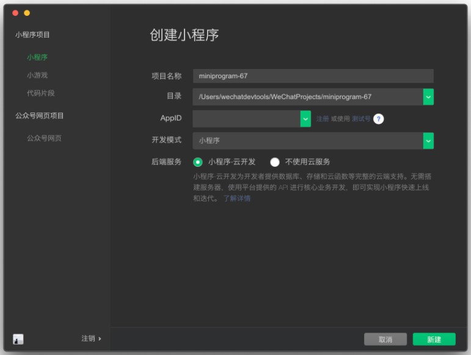The width and height of the screenshot is (471, 355).
Task: Select the 小程序·云开发 radio button
Action: (x=198, y=162)
